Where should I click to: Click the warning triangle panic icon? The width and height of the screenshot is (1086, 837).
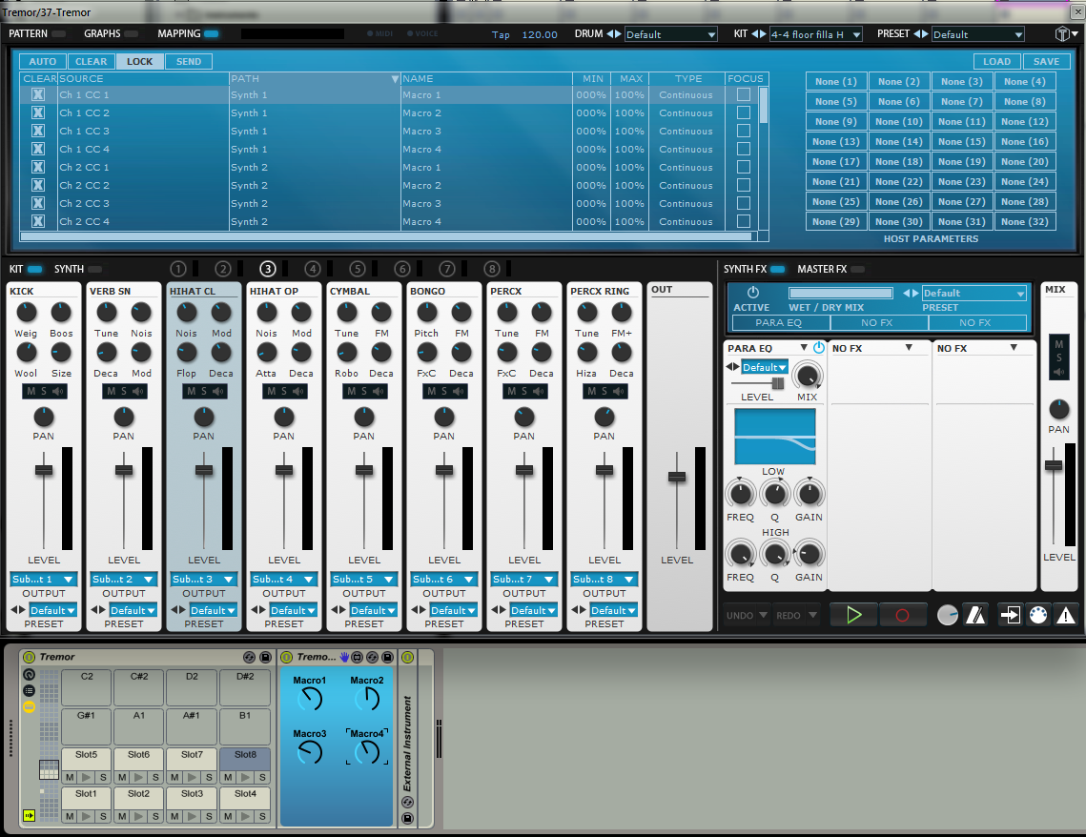click(x=1065, y=615)
